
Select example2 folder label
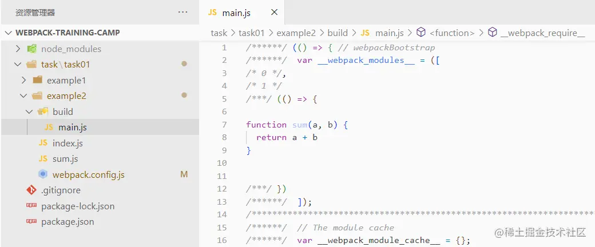[66, 96]
